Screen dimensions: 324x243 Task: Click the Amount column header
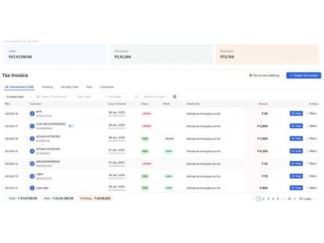point(263,104)
